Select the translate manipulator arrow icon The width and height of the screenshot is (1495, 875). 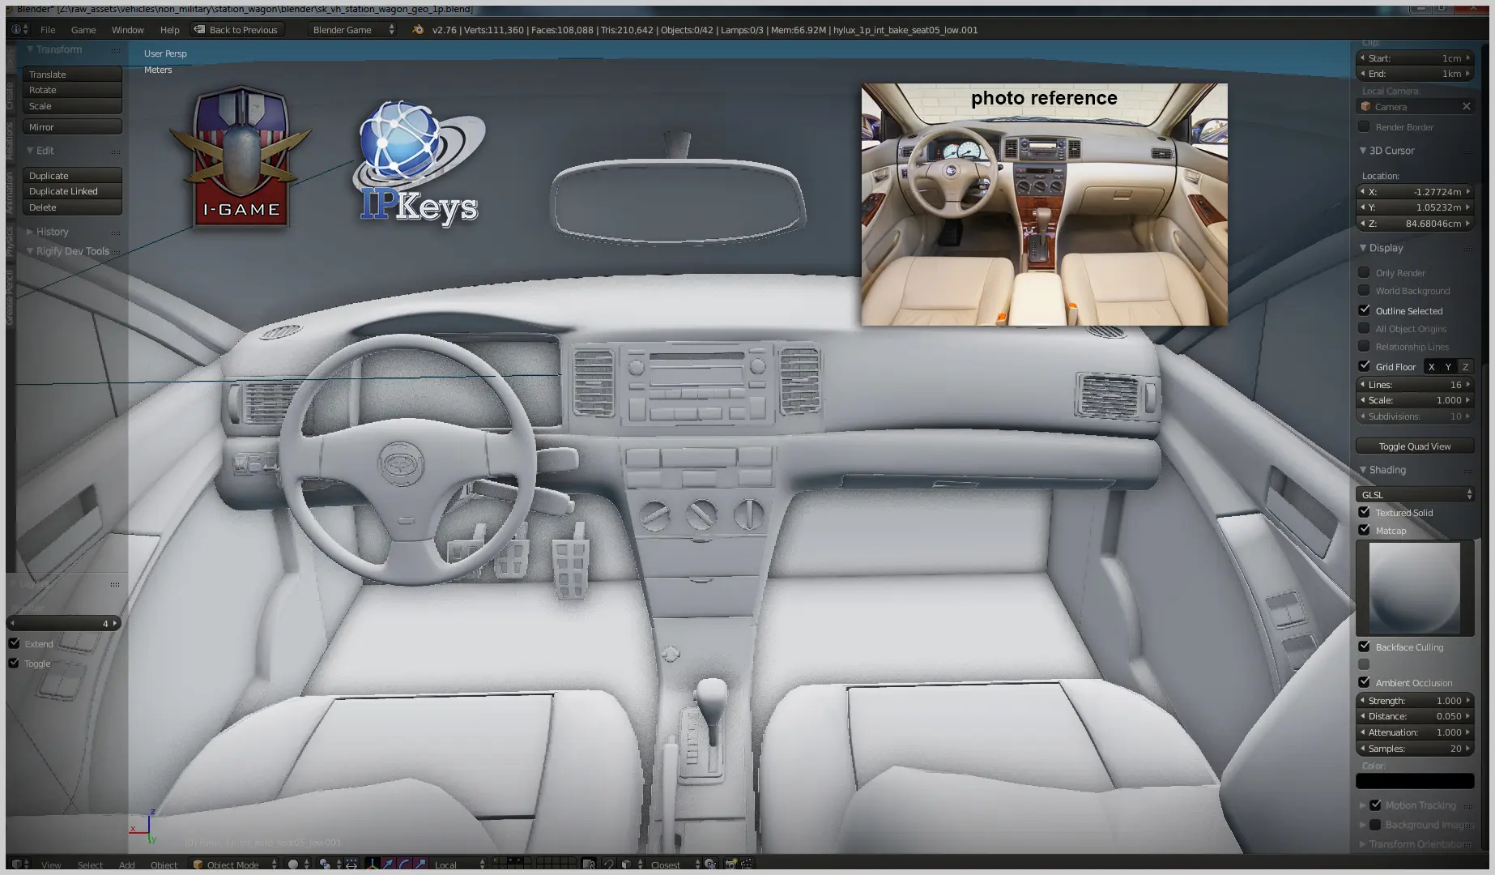tap(388, 864)
